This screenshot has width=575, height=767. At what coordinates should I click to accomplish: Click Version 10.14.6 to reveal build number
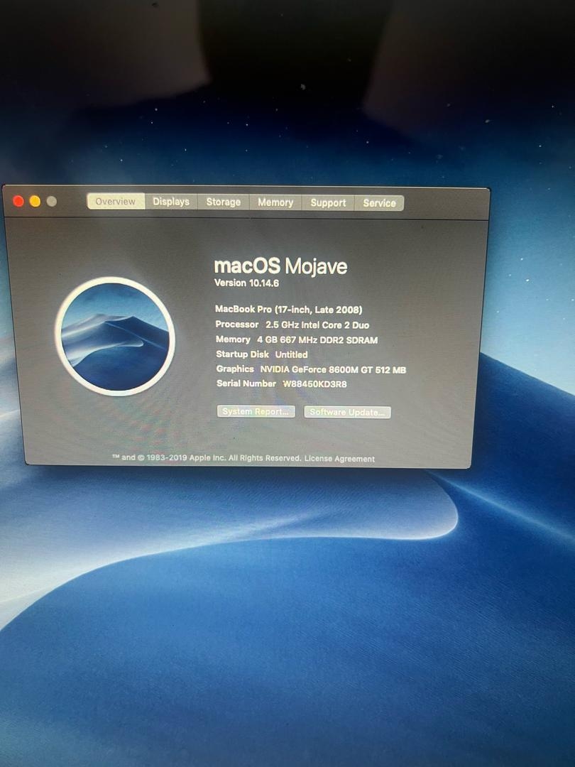tap(246, 283)
